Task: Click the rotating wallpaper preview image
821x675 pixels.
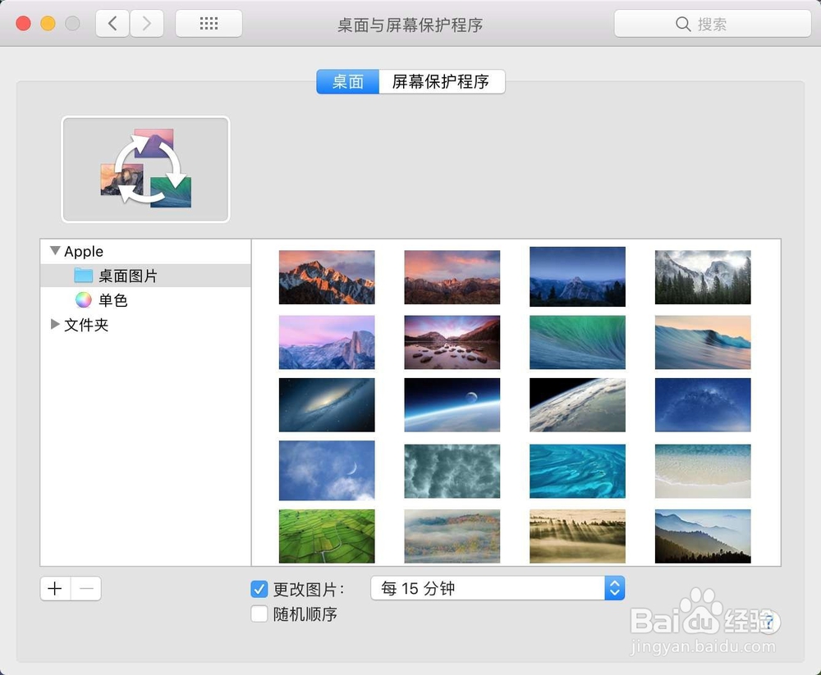Action: (145, 169)
